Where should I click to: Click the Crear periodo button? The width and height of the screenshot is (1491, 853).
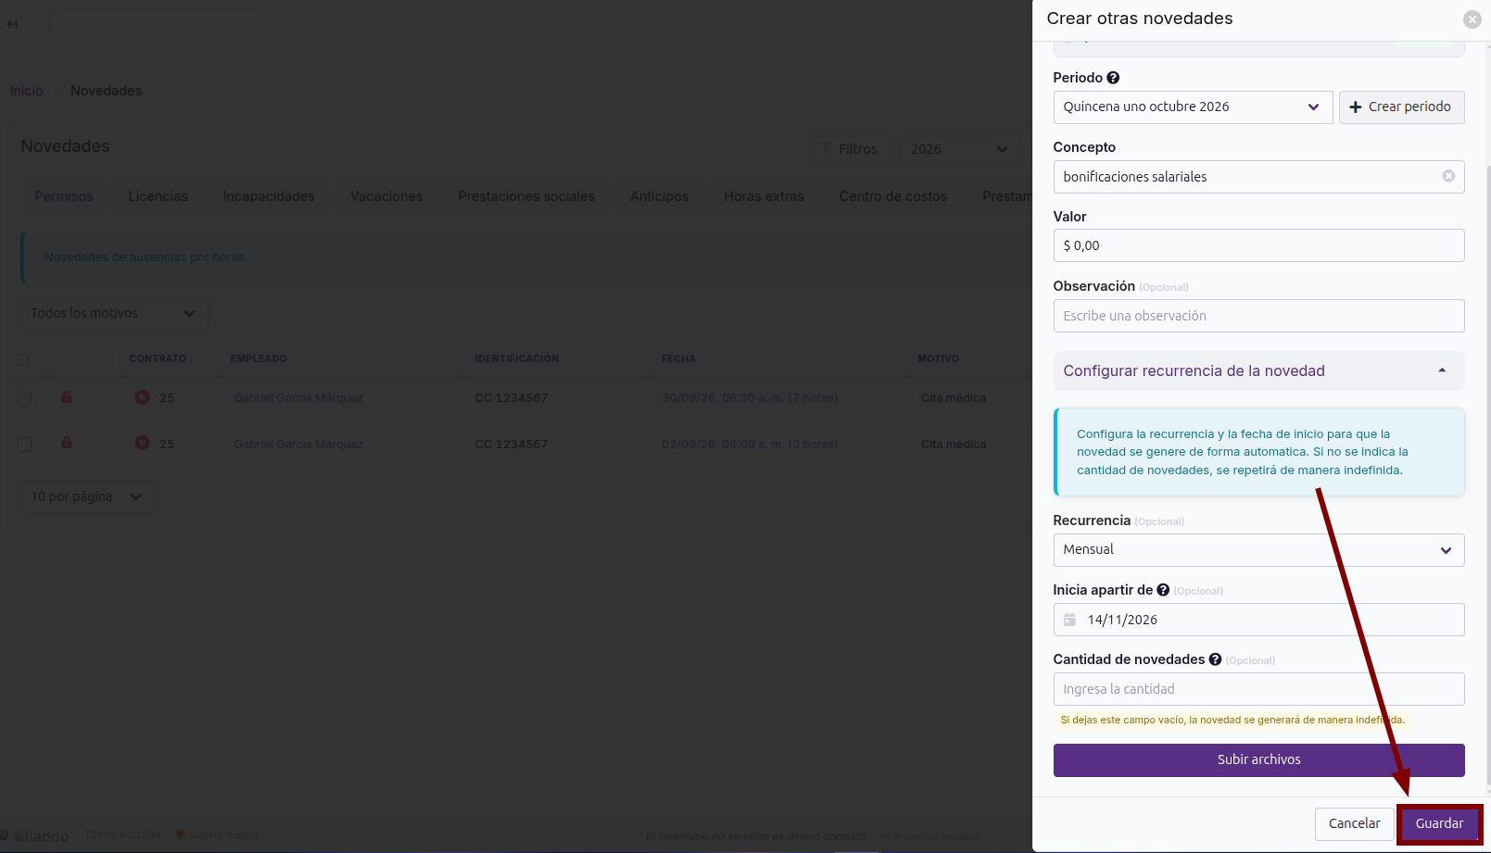pyautogui.click(x=1401, y=107)
